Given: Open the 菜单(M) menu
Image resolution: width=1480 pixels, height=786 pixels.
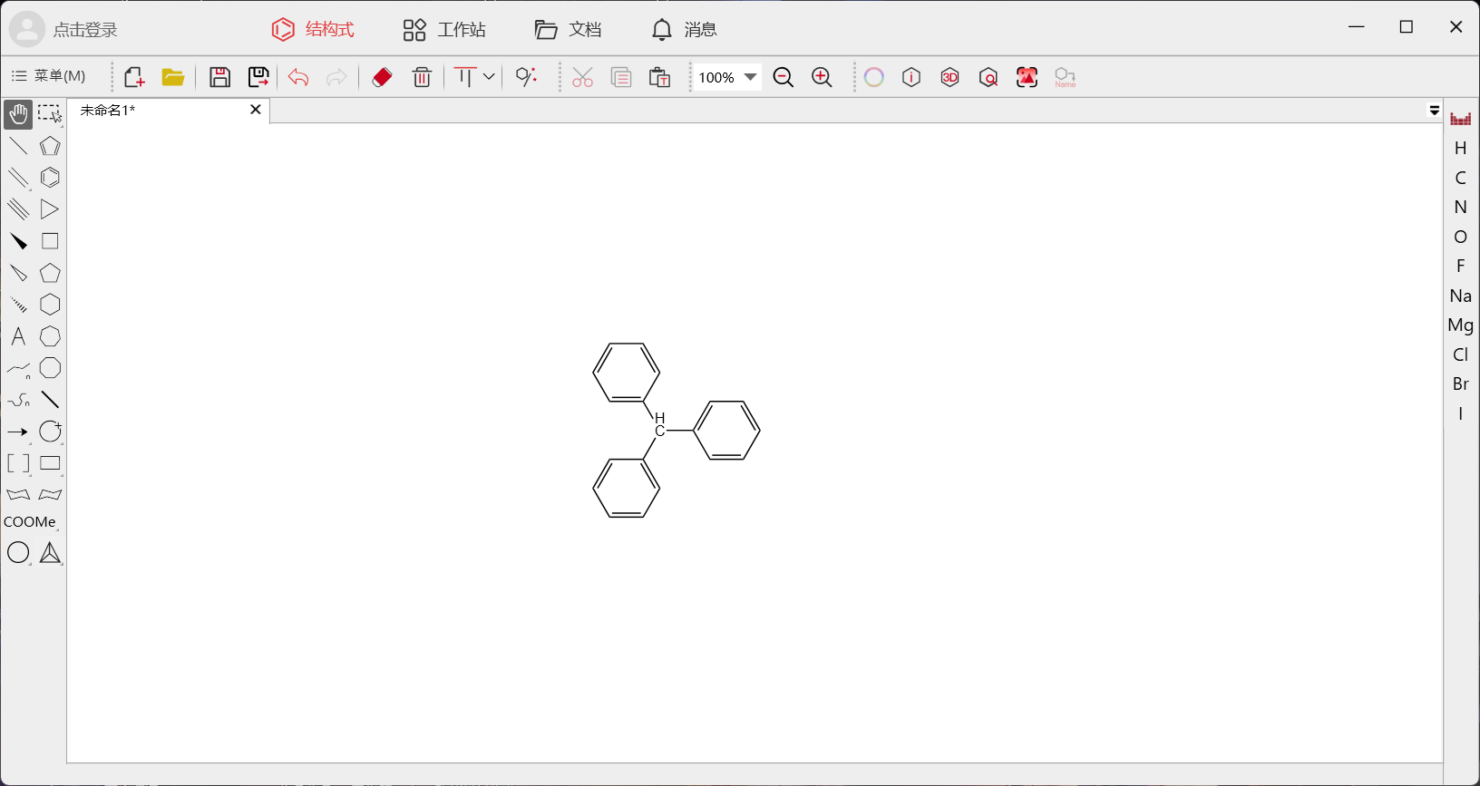Looking at the screenshot, I should pyautogui.click(x=49, y=76).
